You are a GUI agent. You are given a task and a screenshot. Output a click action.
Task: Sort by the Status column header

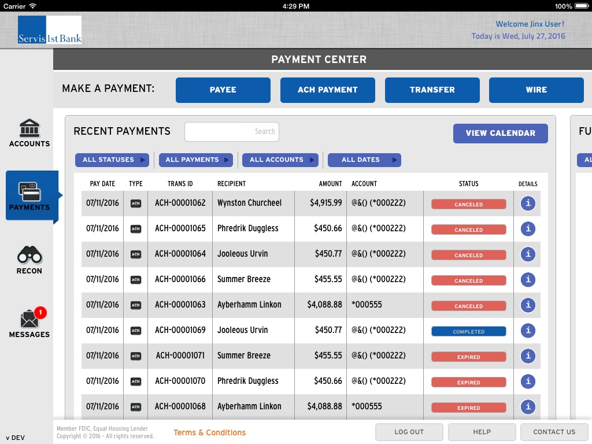(x=468, y=184)
